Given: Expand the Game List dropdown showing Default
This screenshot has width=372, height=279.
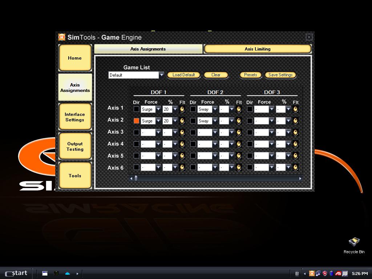Looking at the screenshot, I should [162, 75].
